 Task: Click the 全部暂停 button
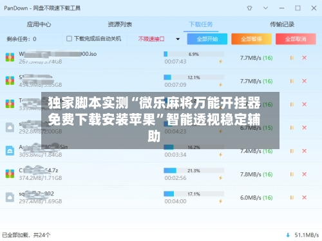pos(251,39)
